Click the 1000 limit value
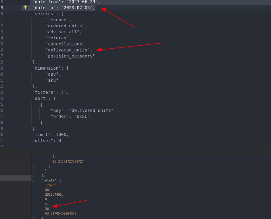Image resolution: width=271 pixels, height=219 pixels. (x=61, y=135)
